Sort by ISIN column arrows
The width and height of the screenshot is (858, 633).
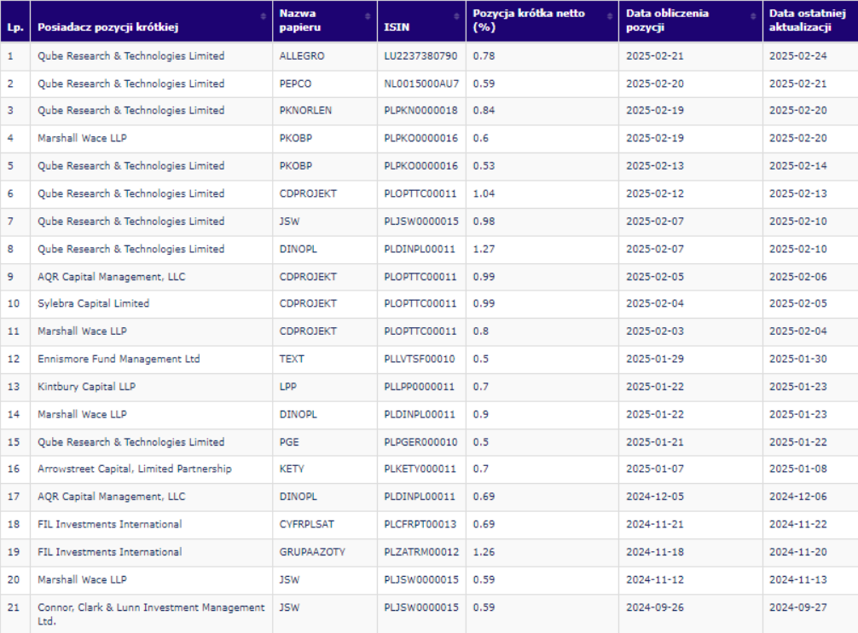(x=456, y=16)
